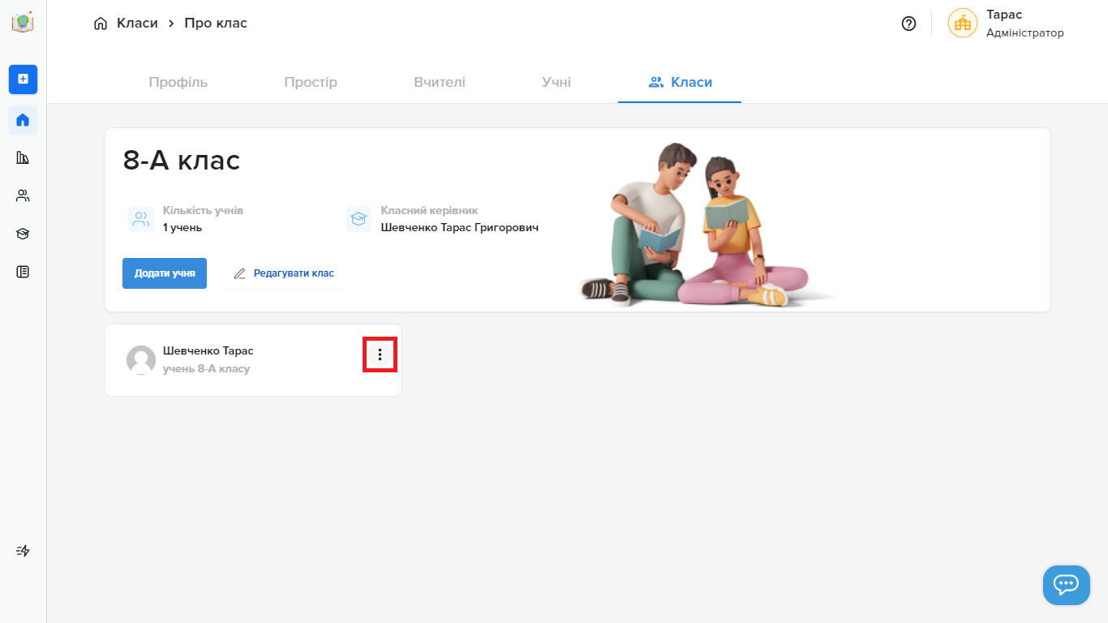Go to Класи in the breadcrumb

[x=137, y=24]
